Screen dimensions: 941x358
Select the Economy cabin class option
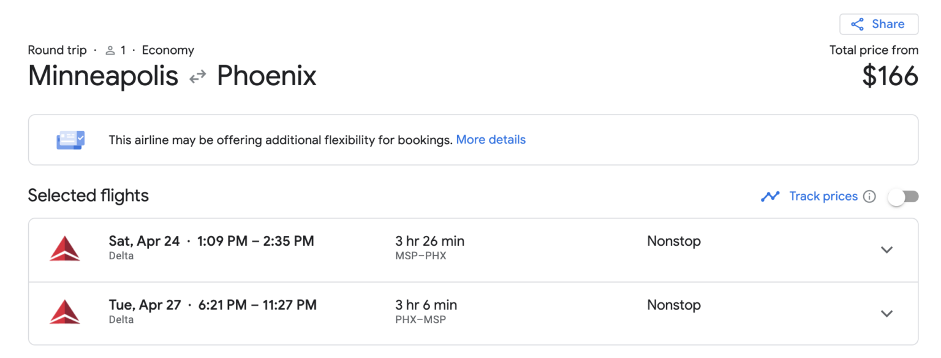click(168, 50)
